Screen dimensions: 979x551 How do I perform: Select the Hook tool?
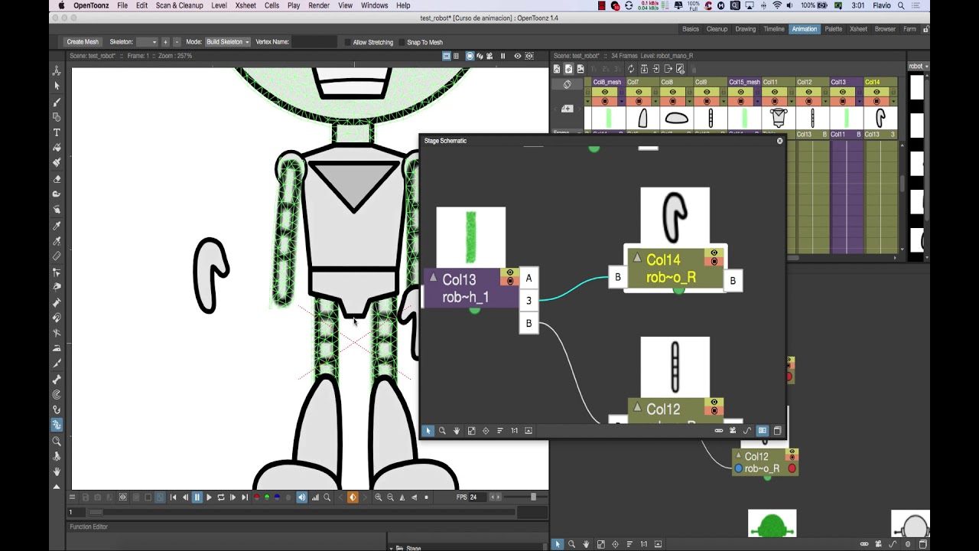tap(57, 410)
